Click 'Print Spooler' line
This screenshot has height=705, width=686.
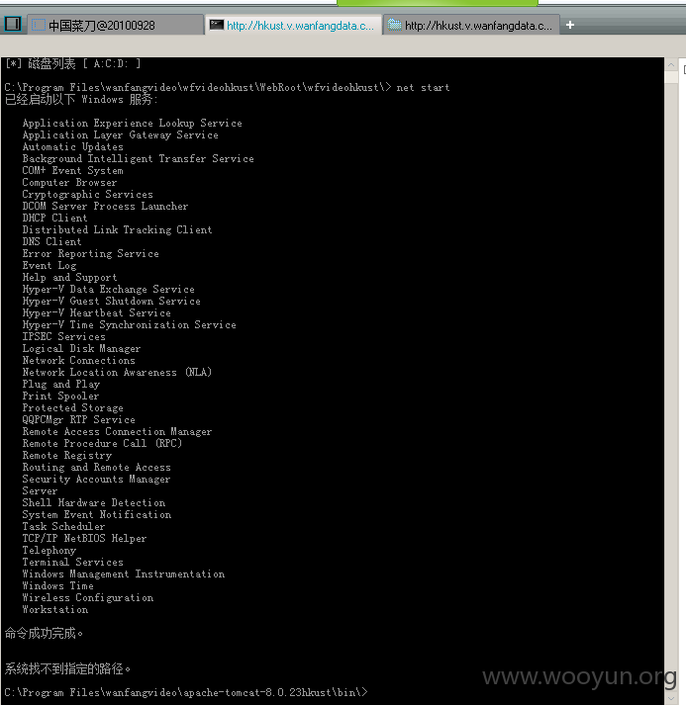[60, 397]
